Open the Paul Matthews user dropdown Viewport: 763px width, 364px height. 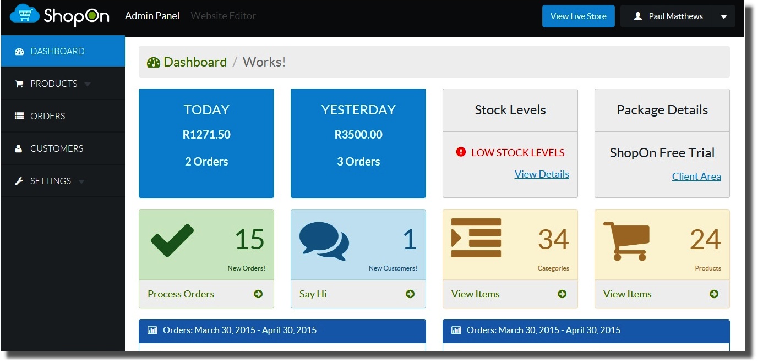678,16
